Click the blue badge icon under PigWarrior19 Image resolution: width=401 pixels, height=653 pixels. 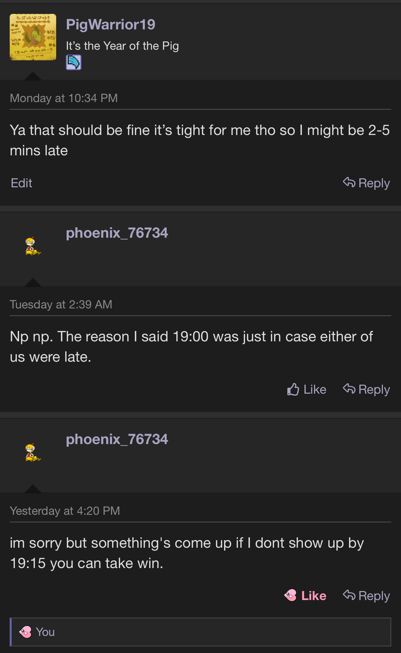[74, 62]
